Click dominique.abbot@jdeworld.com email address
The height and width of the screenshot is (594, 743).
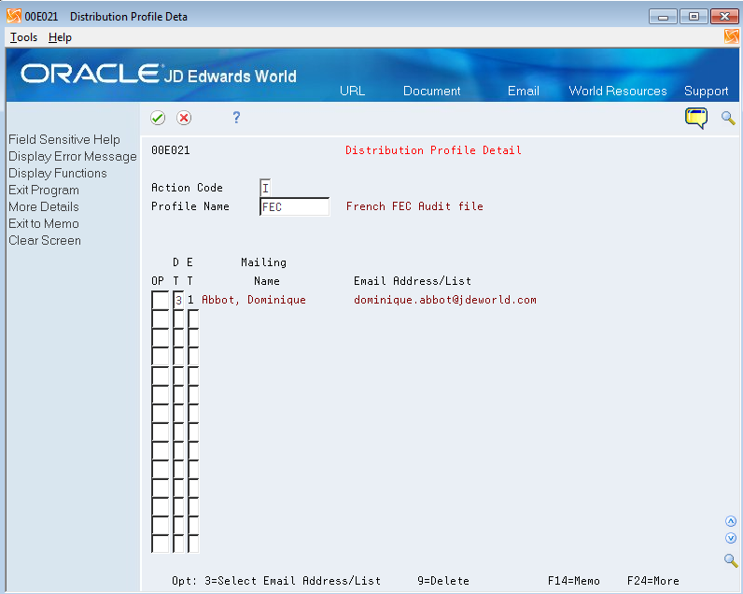pos(445,300)
